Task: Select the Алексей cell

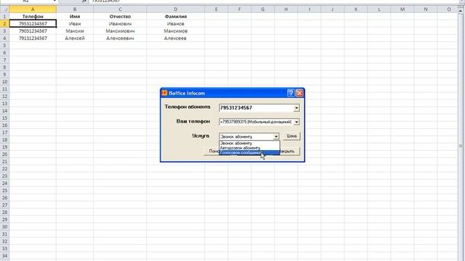Action: tap(75, 38)
